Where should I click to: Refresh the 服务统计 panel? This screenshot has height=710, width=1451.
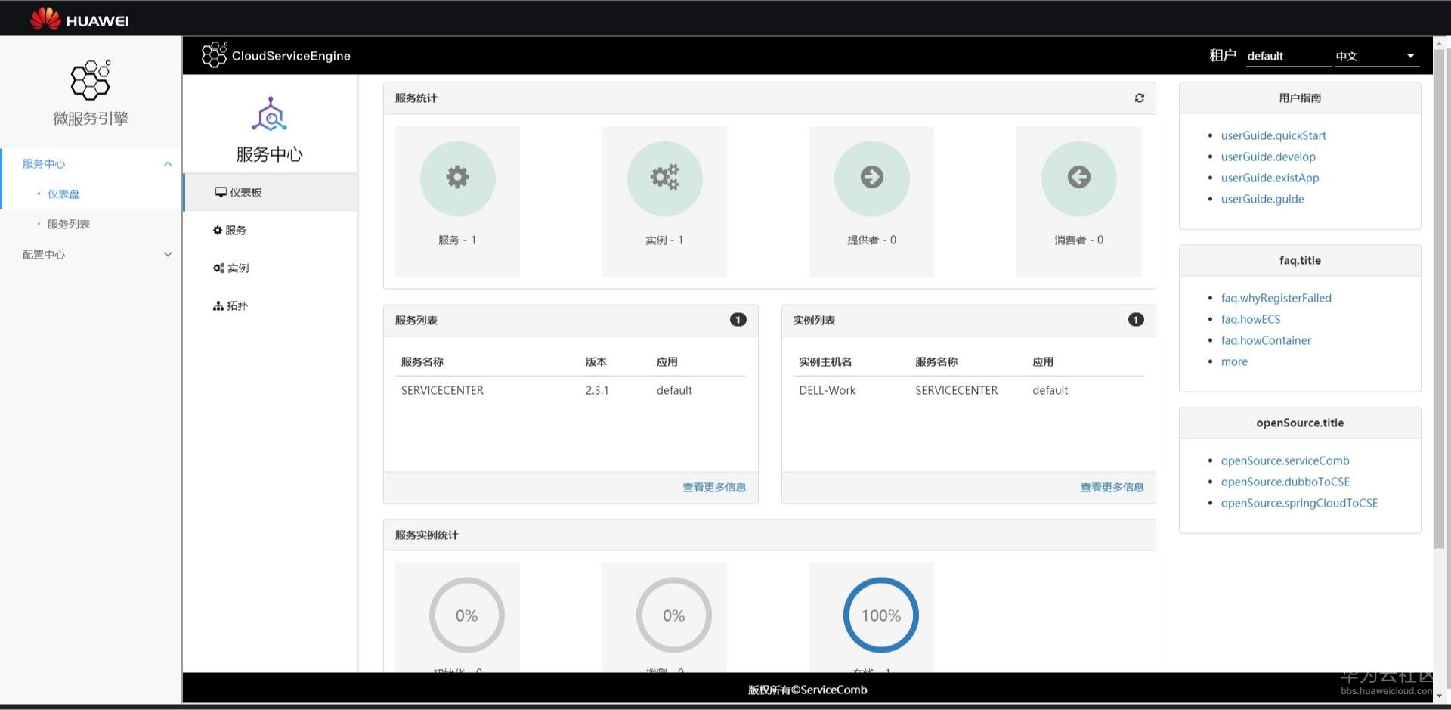click(1140, 98)
